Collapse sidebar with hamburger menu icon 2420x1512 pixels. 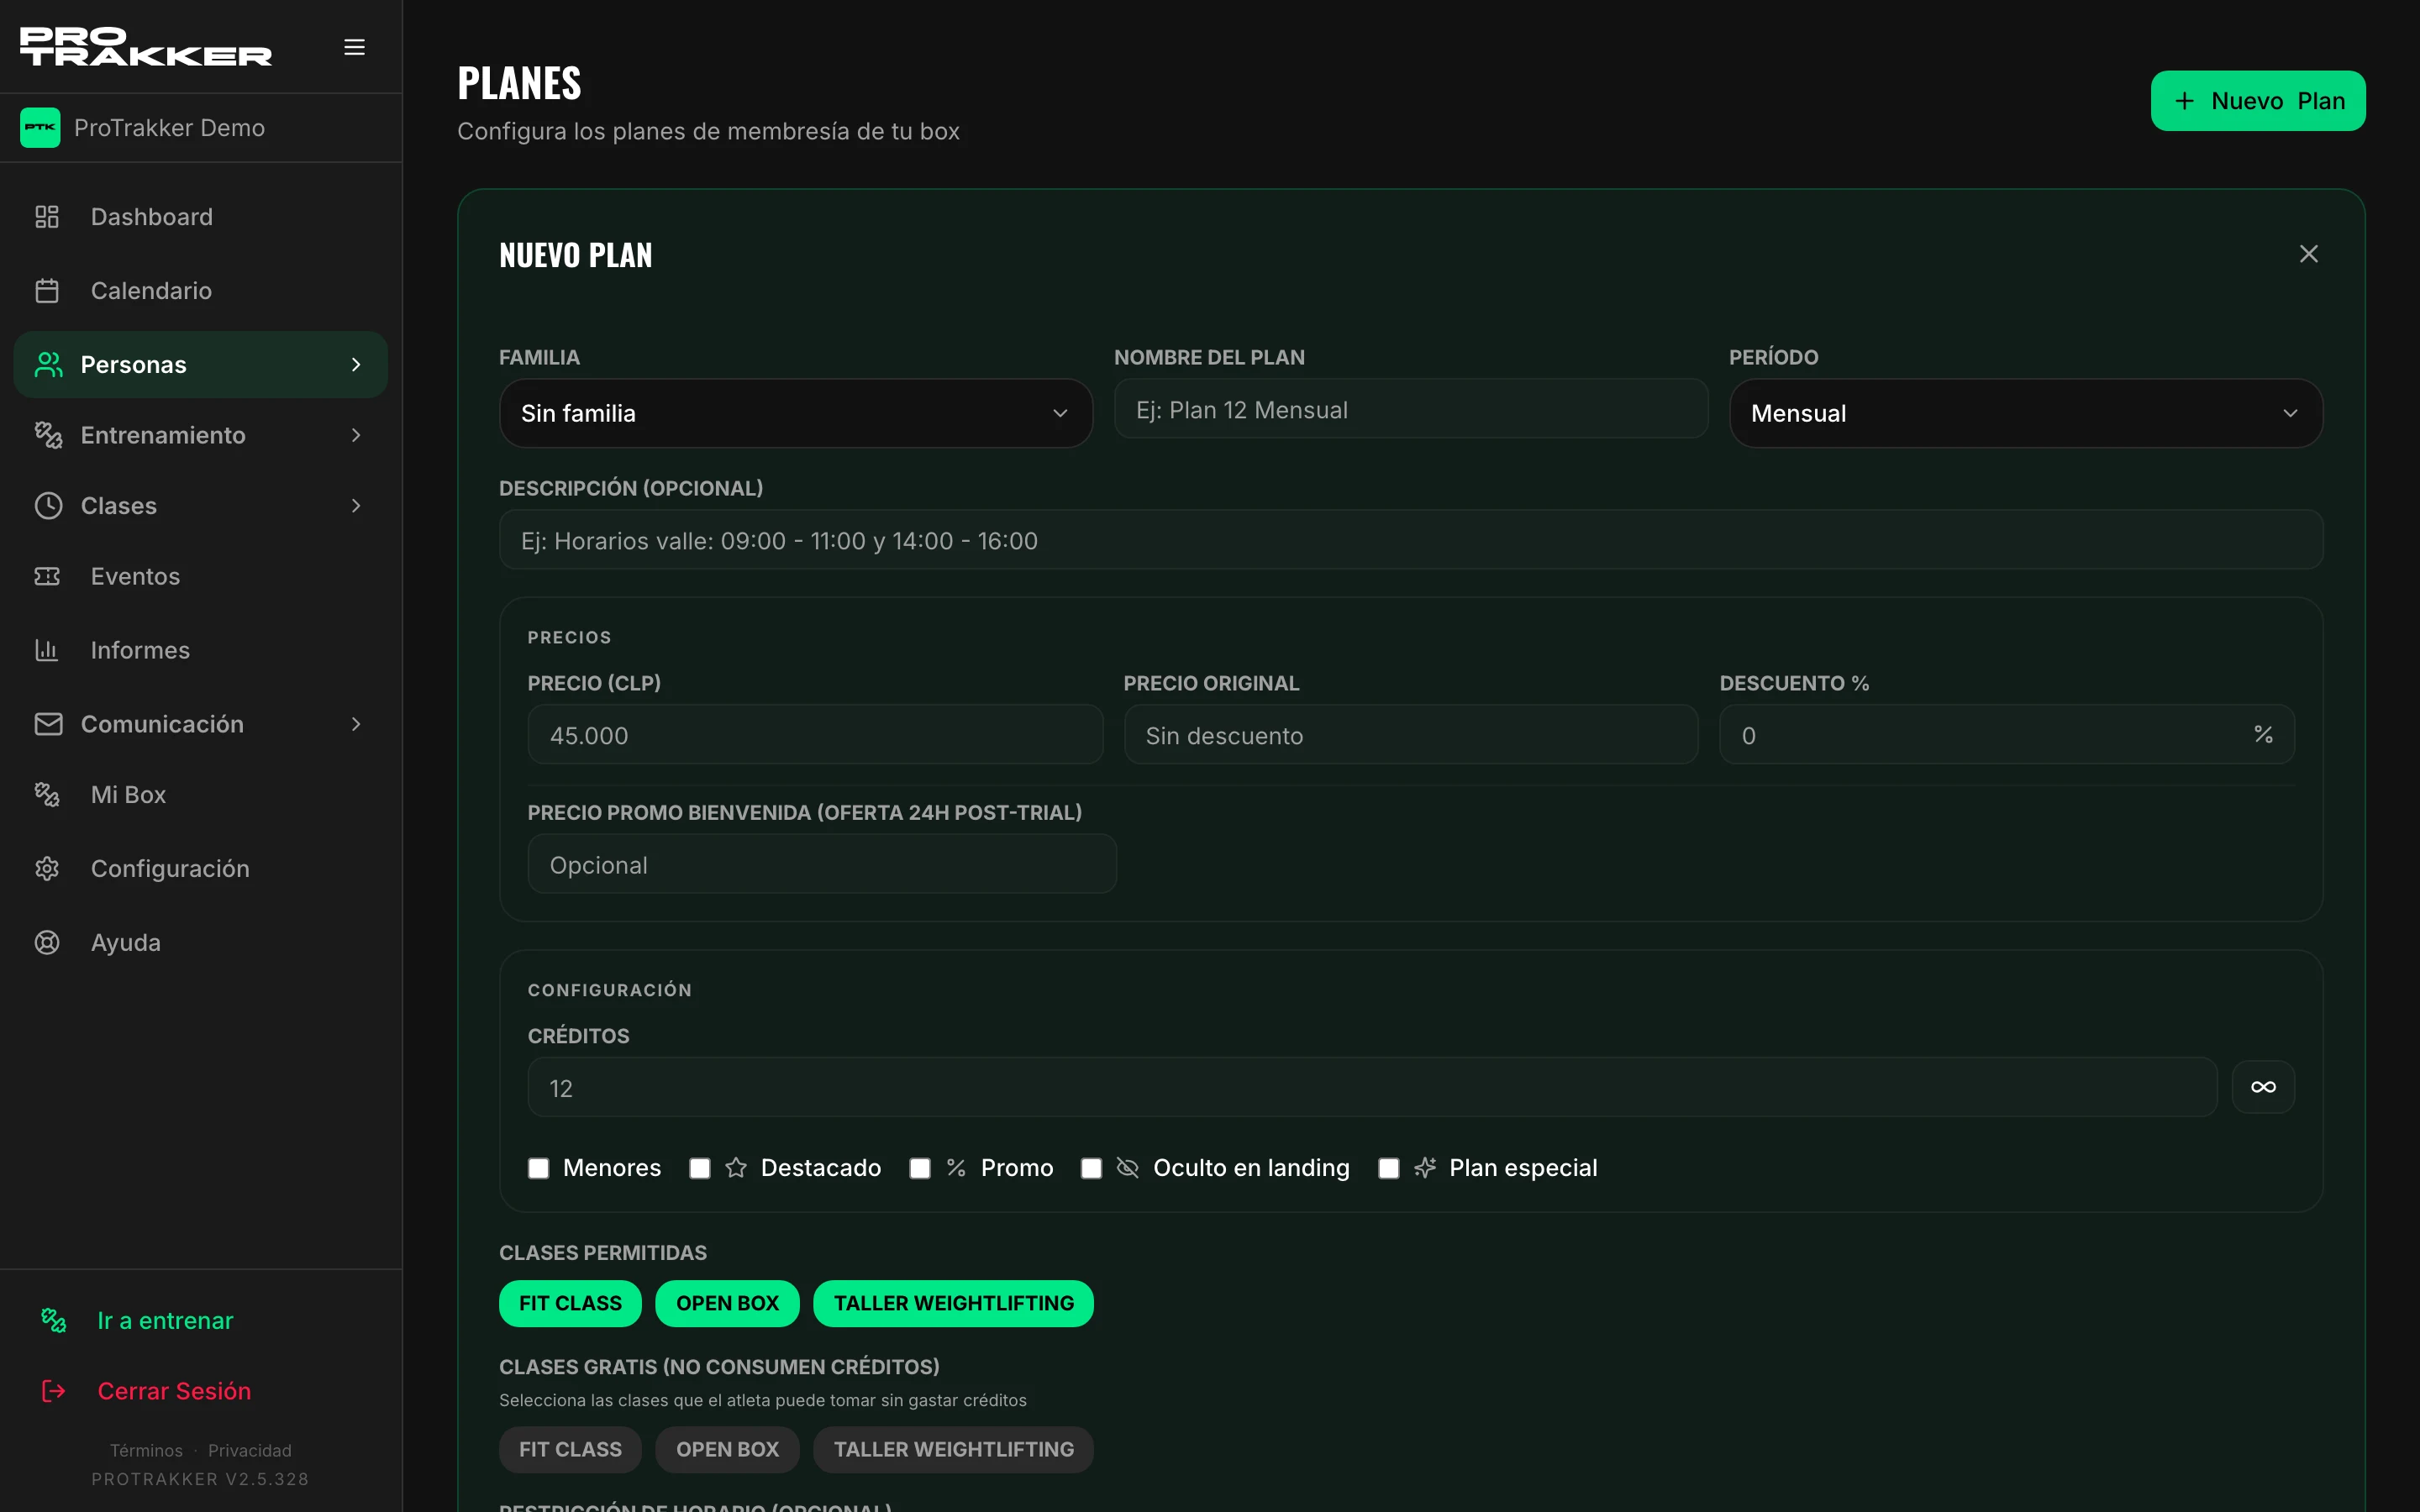pyautogui.click(x=354, y=47)
